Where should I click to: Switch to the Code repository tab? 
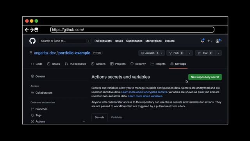point(37,64)
